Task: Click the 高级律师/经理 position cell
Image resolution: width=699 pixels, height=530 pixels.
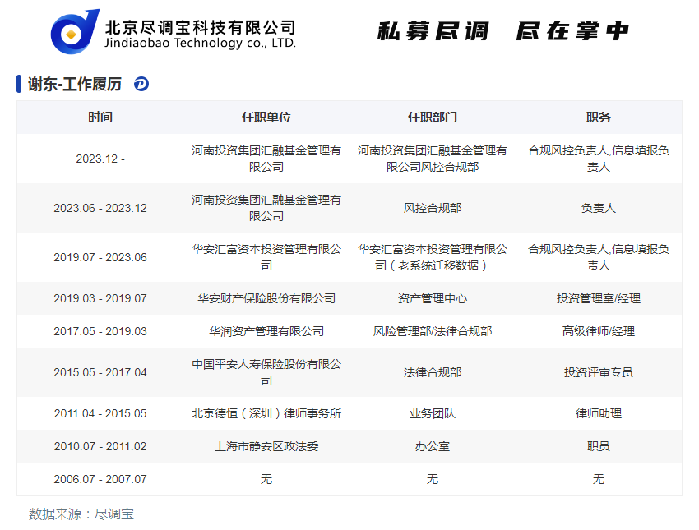Action: click(598, 331)
